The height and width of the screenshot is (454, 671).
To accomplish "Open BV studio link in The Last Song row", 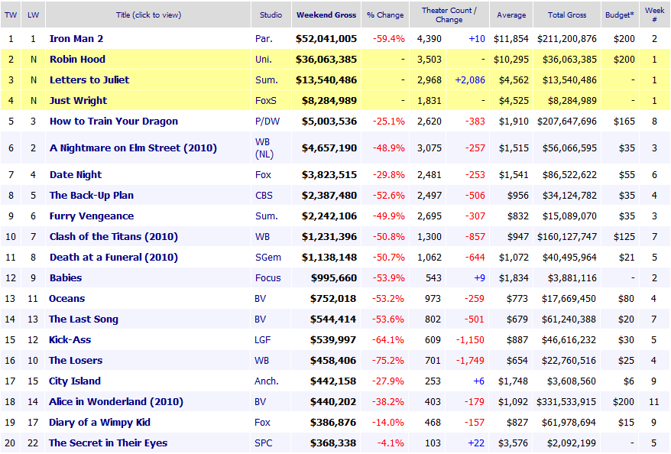I will (x=260, y=319).
